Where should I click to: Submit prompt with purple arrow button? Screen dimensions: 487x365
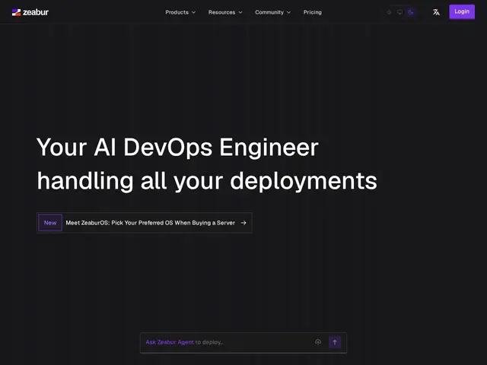coord(335,342)
